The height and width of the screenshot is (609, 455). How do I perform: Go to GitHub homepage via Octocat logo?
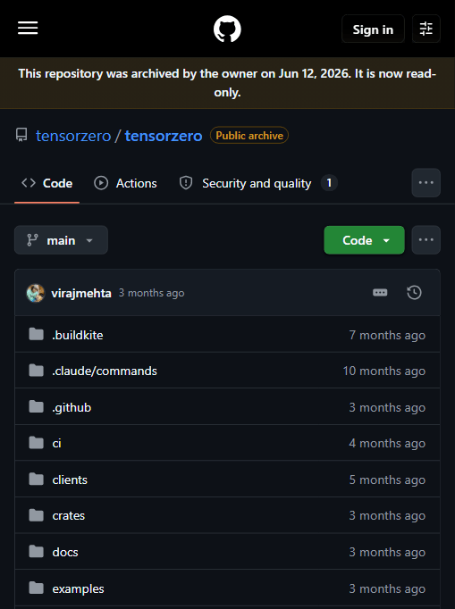point(227,29)
